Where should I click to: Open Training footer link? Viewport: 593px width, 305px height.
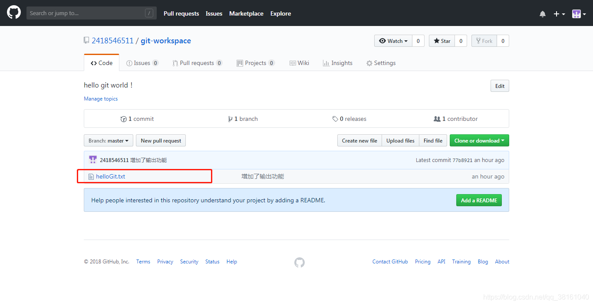pos(461,262)
